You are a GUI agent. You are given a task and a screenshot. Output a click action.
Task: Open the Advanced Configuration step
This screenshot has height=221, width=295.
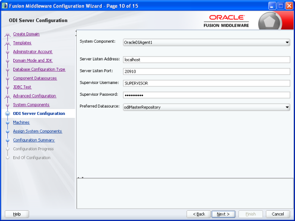point(34,96)
